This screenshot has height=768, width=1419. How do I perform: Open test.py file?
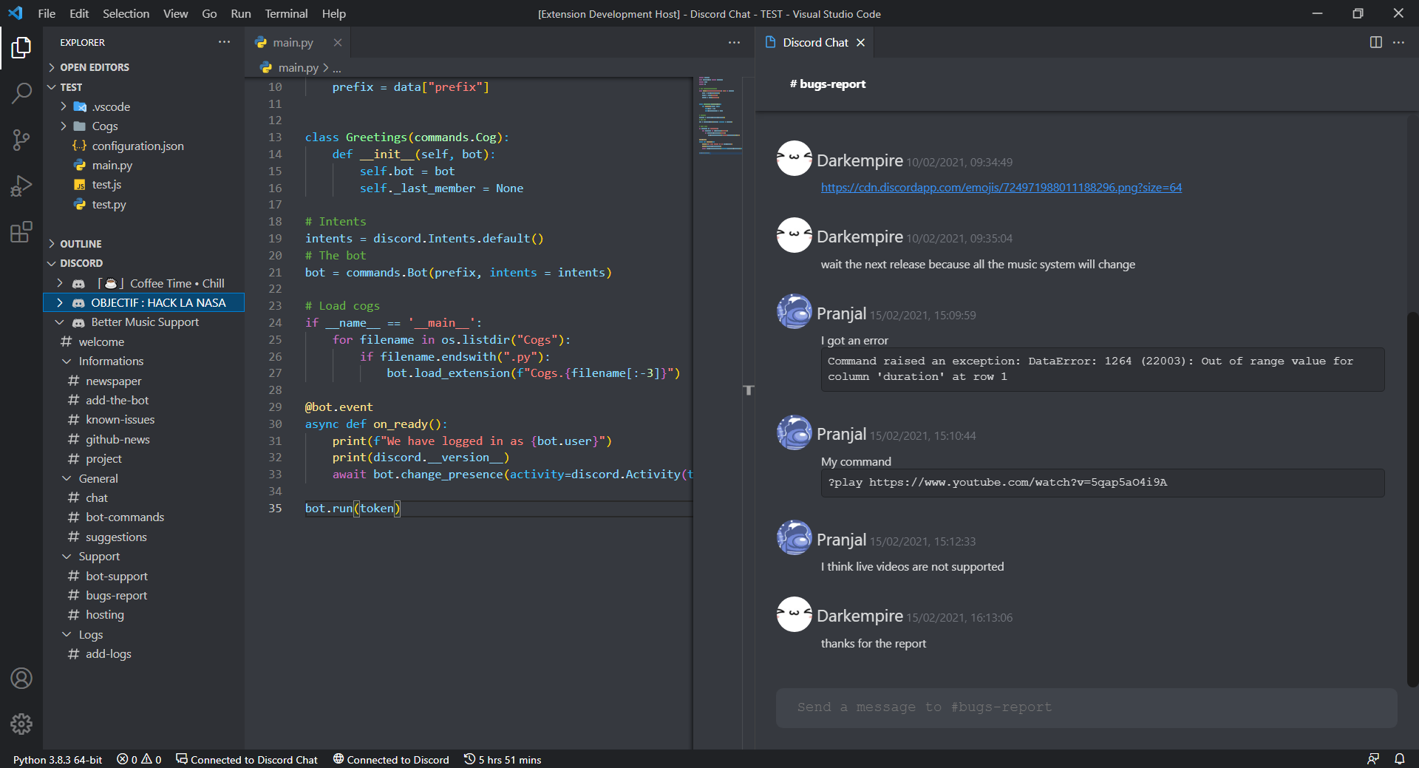click(109, 205)
